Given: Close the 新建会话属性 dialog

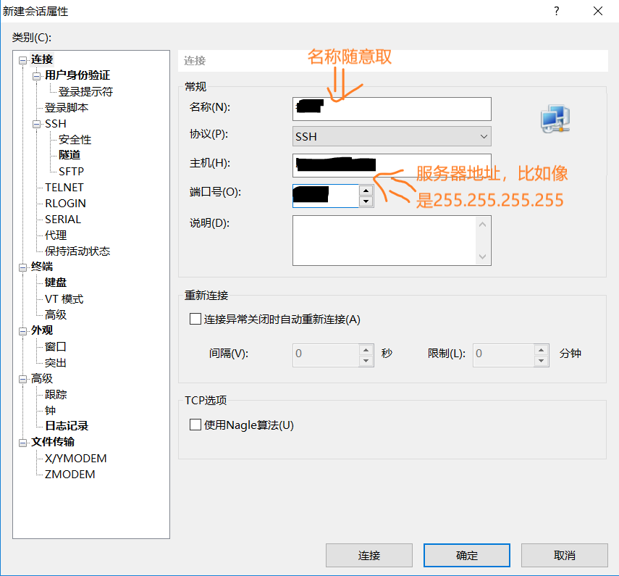Looking at the screenshot, I should pyautogui.click(x=598, y=11).
